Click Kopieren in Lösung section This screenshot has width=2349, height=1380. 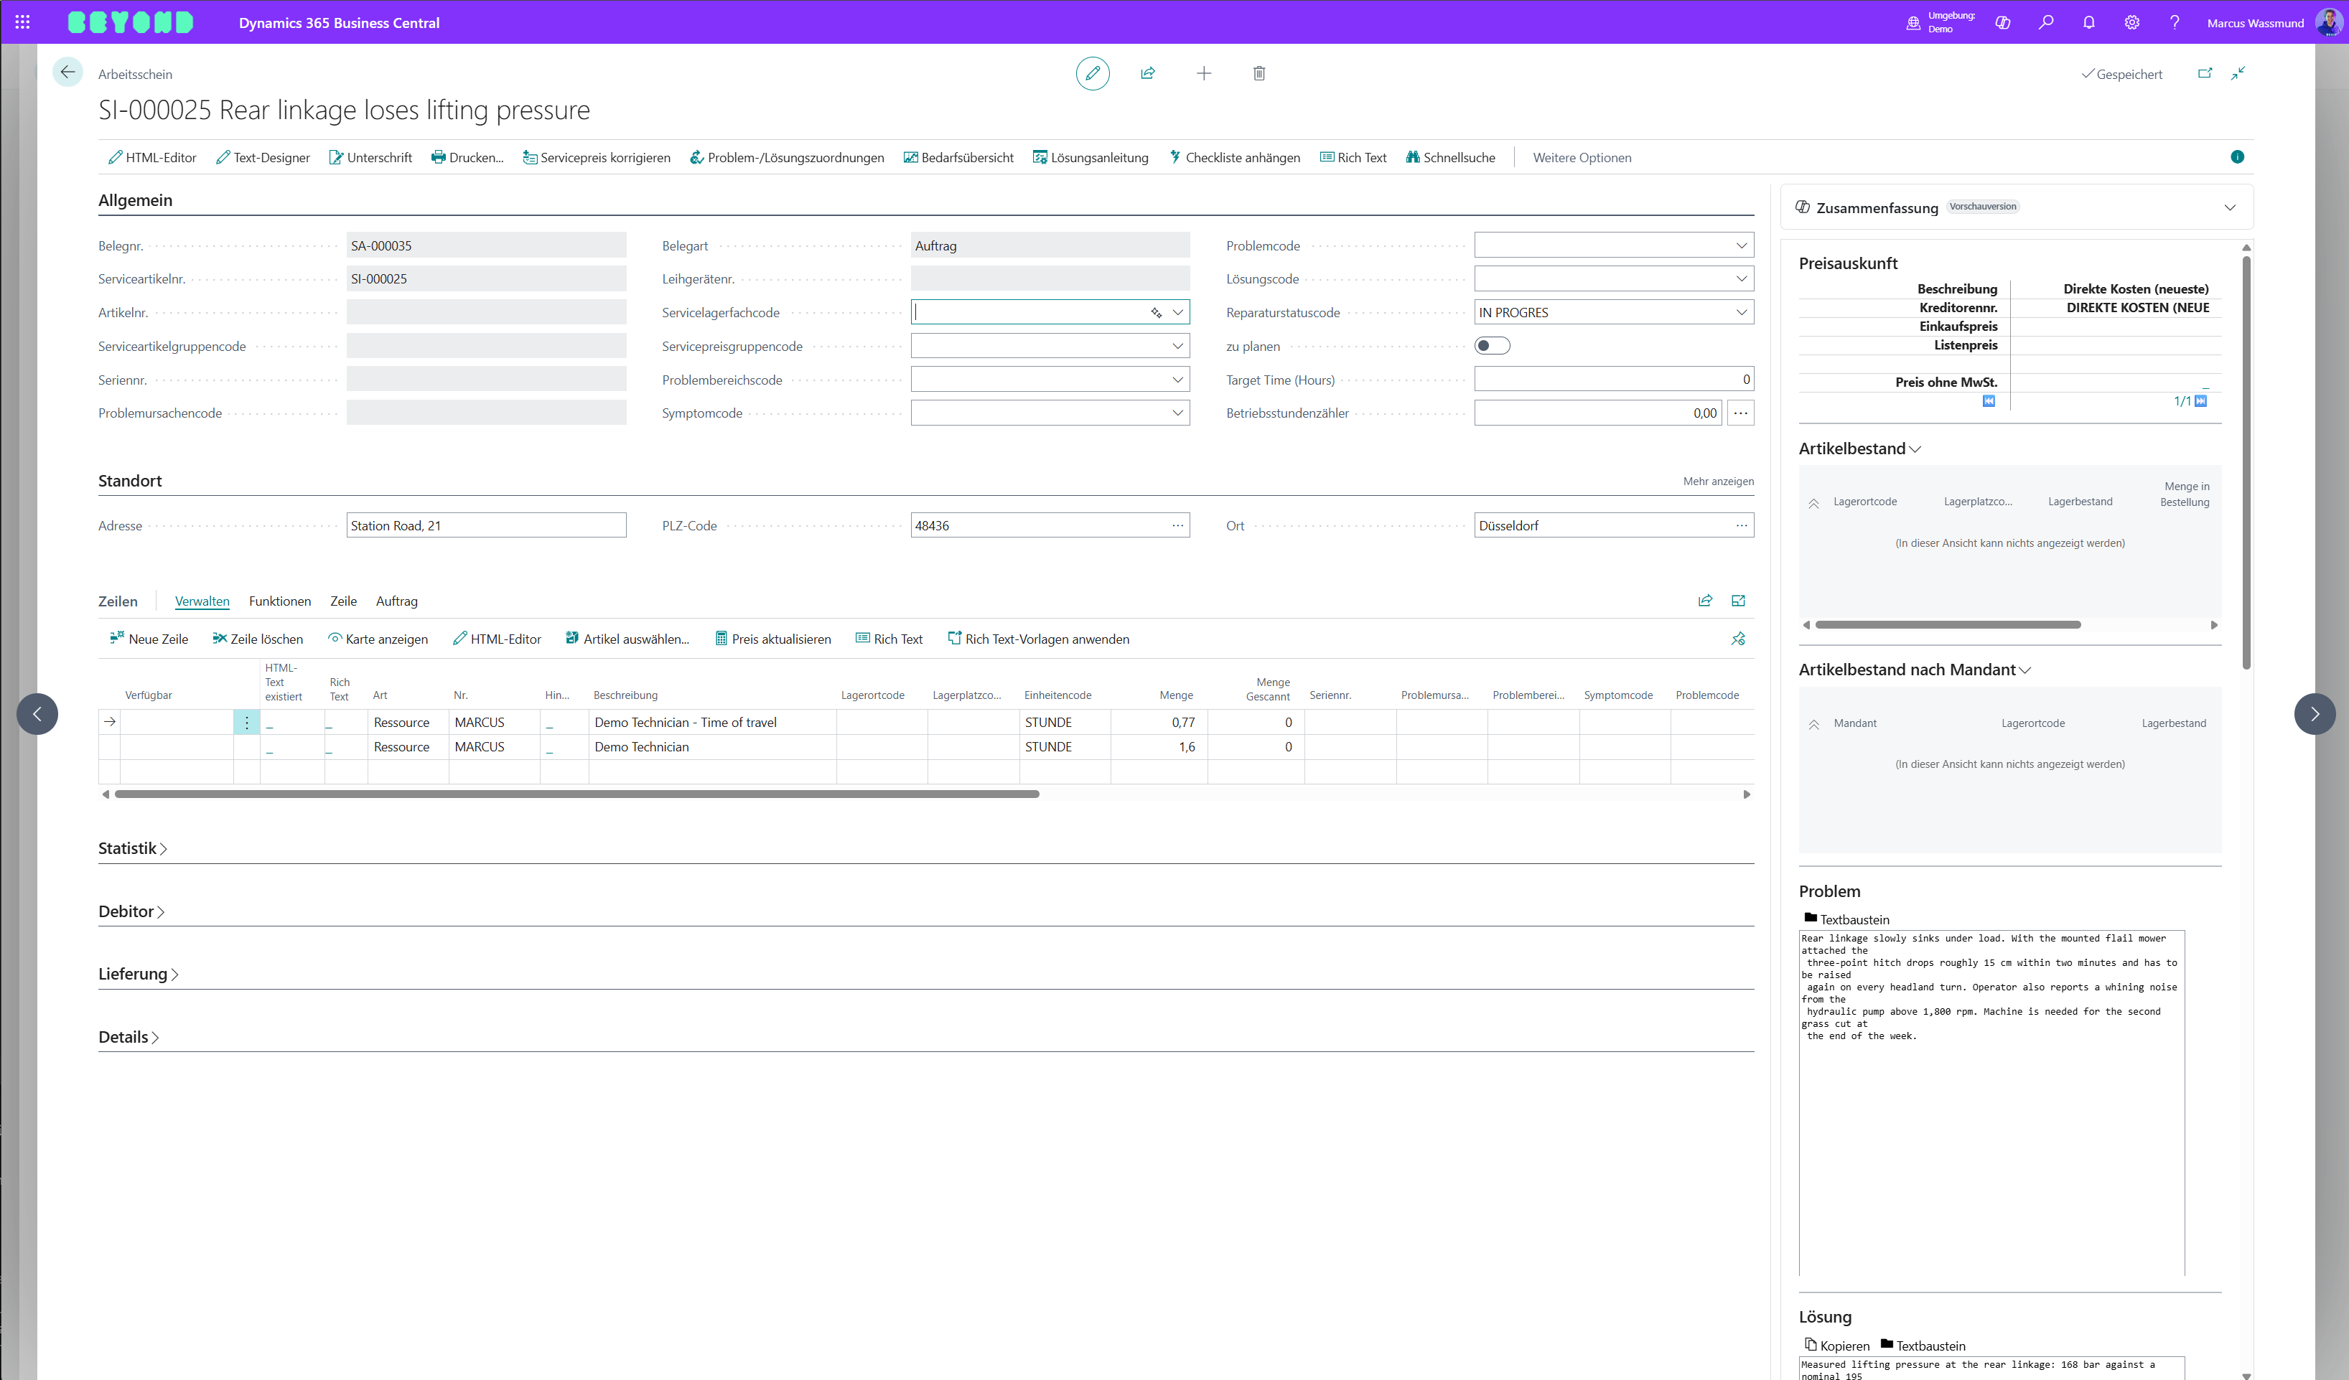1836,1345
